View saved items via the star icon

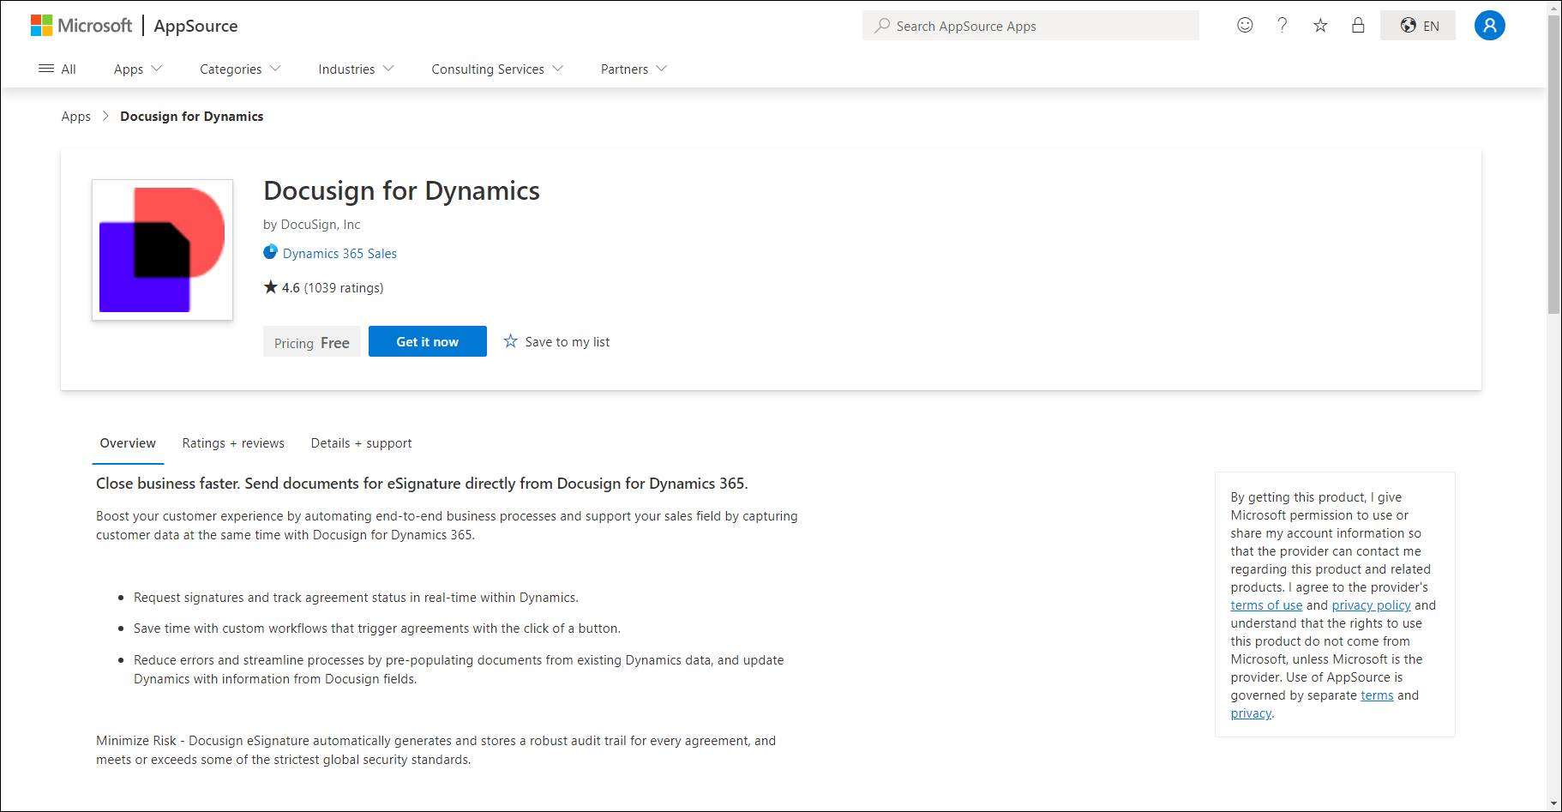1319,26
